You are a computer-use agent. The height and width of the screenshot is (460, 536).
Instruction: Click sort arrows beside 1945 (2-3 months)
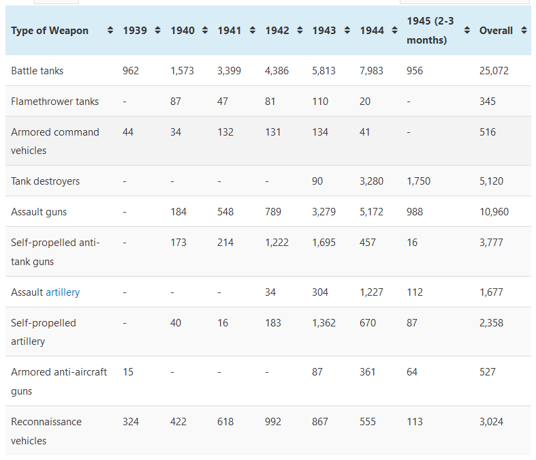tap(467, 31)
